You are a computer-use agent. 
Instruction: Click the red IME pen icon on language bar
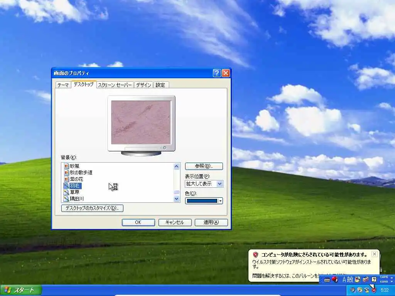pyautogui.click(x=335, y=279)
